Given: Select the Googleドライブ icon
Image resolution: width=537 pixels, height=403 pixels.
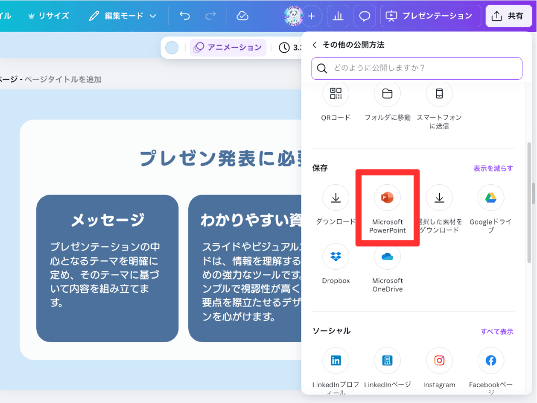Looking at the screenshot, I should pos(491,198).
